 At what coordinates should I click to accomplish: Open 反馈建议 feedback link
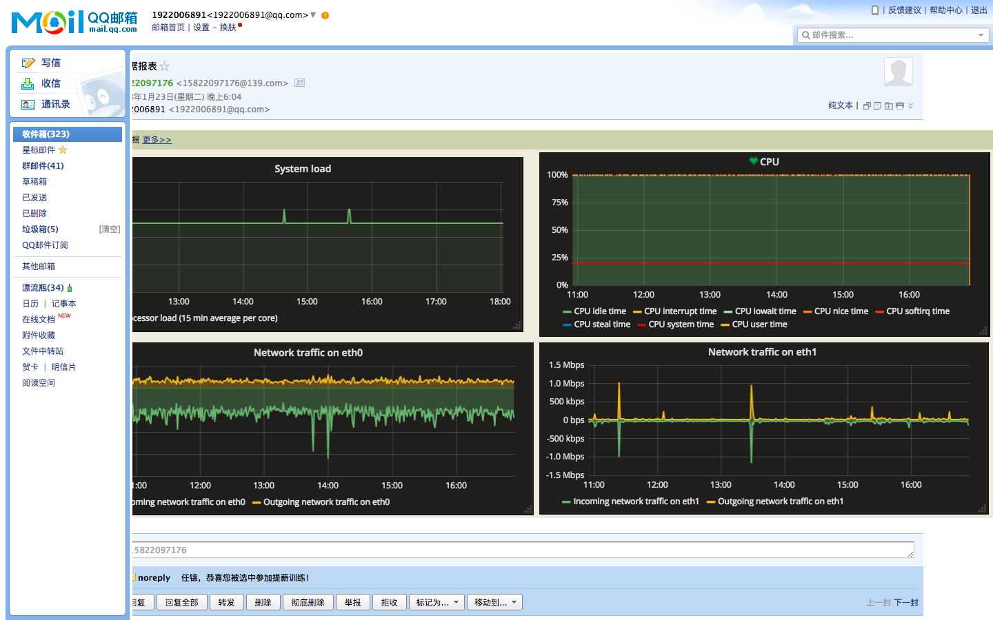pyautogui.click(x=905, y=10)
